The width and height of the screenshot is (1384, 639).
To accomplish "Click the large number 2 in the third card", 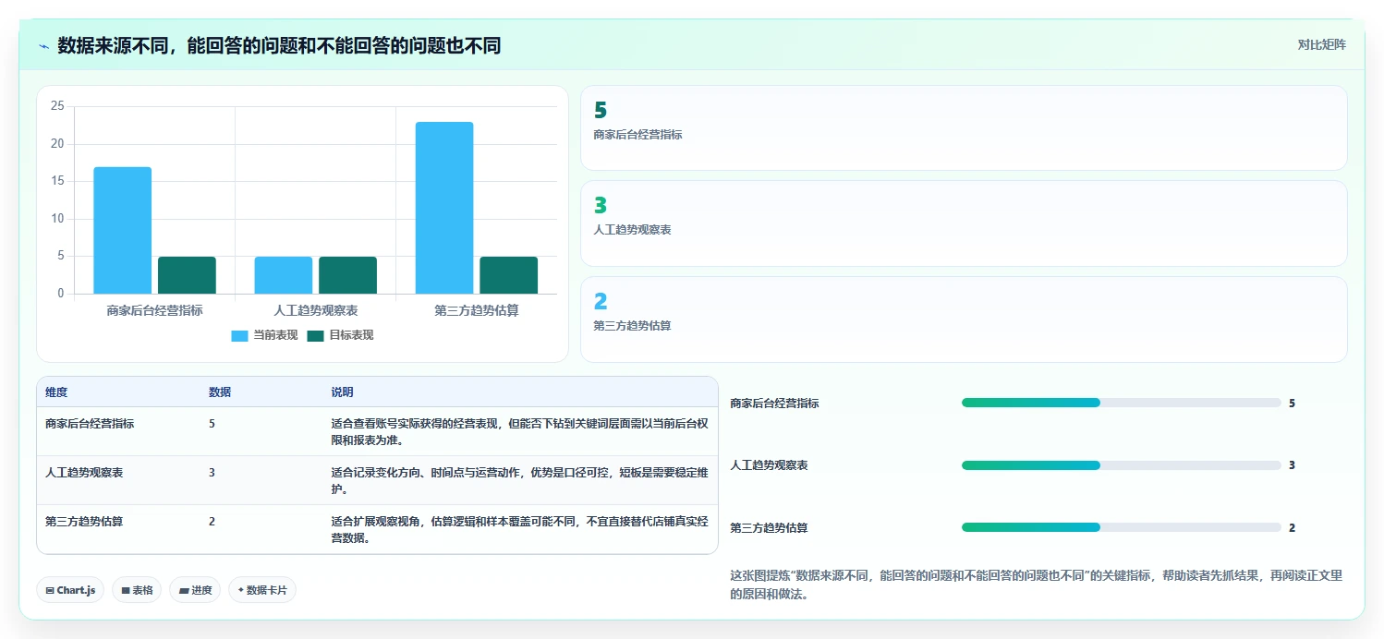I will click(x=601, y=302).
